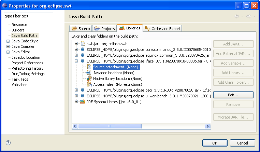
Task: Focus the type filter text field
Action: click(x=28, y=16)
